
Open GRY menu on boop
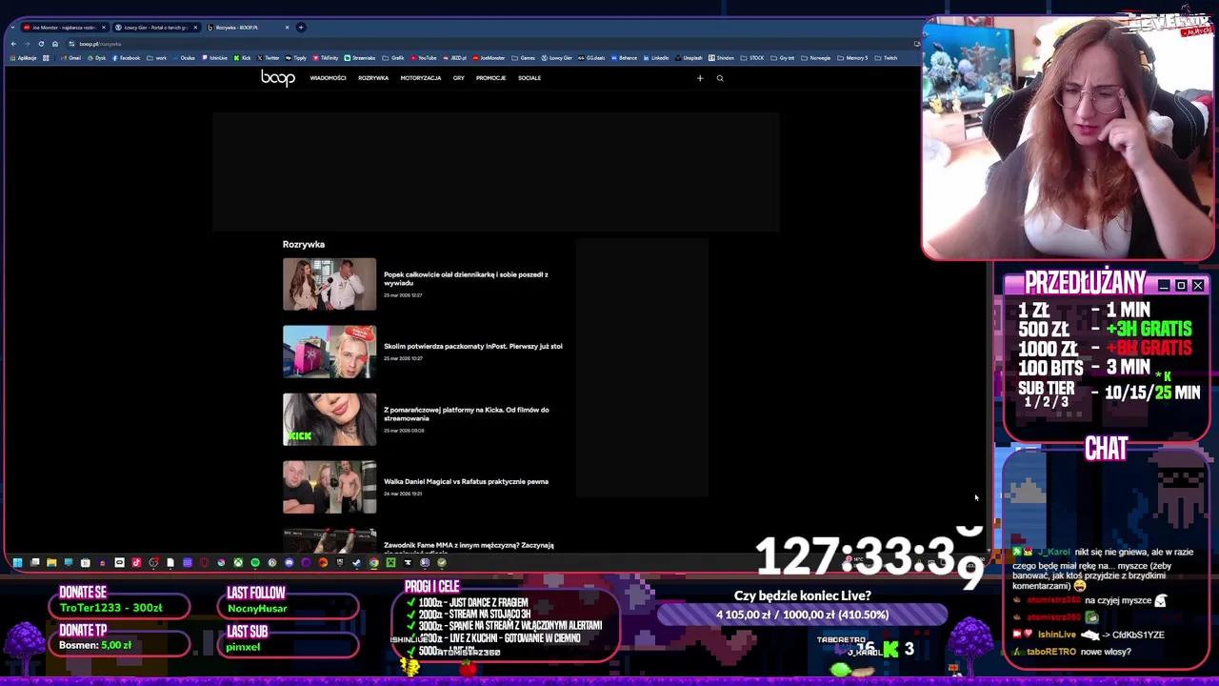[458, 78]
